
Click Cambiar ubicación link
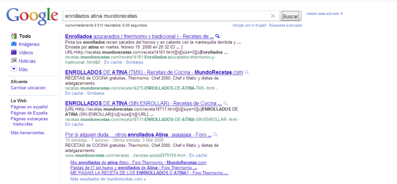pyautogui.click(x=28, y=88)
